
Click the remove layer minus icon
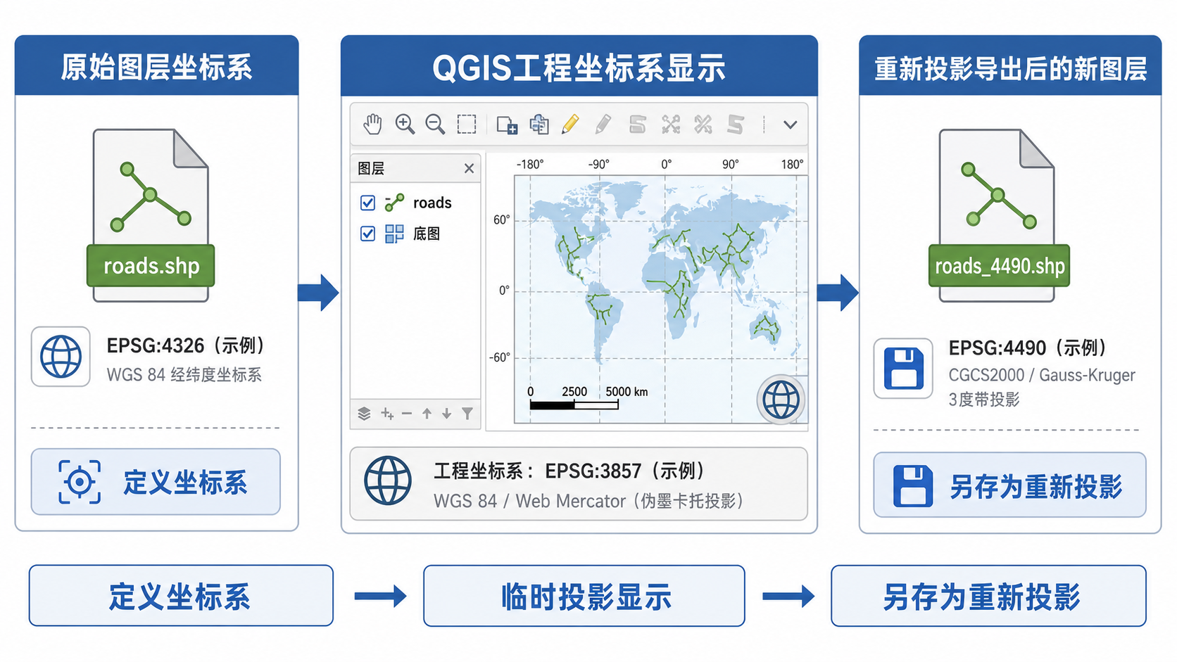(x=407, y=414)
